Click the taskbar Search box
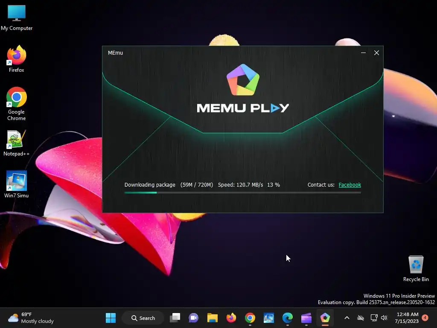The height and width of the screenshot is (328, 437). pyautogui.click(x=143, y=318)
